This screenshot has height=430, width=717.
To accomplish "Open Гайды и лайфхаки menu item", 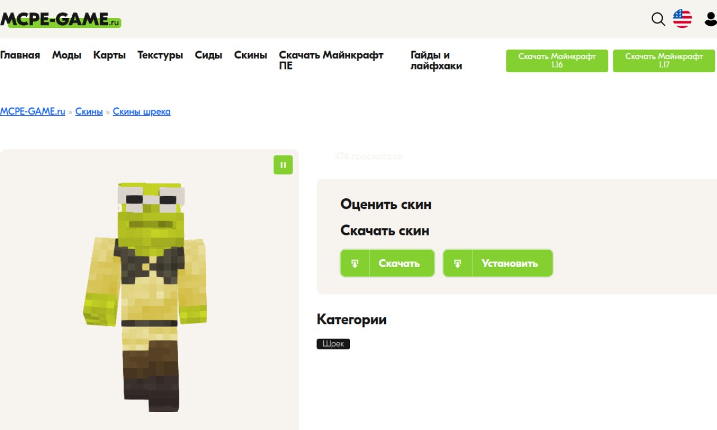I will pyautogui.click(x=436, y=60).
